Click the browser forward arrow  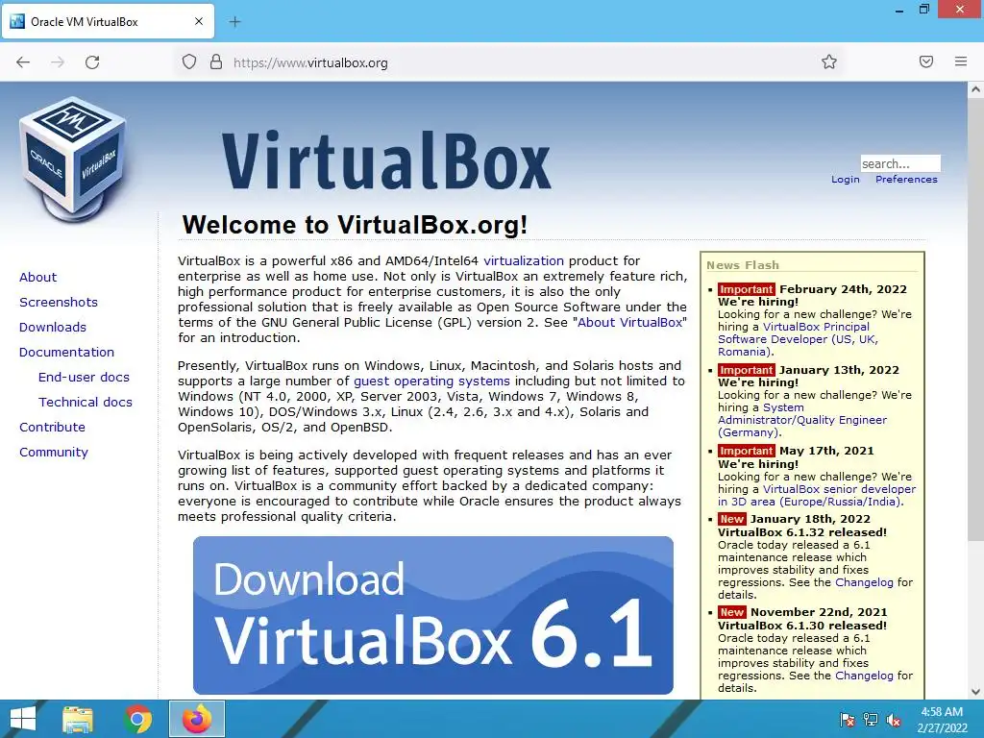(58, 62)
